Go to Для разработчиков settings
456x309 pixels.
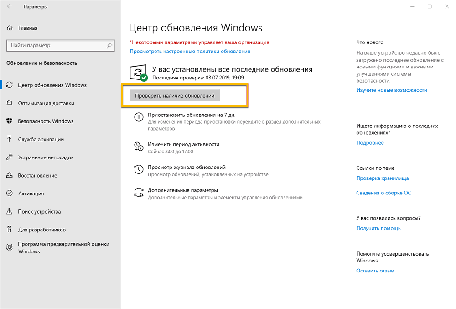pos(42,230)
